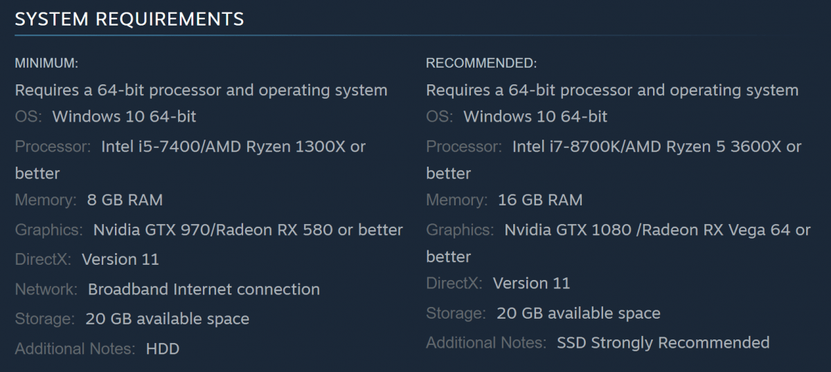831x372 pixels.
Task: Click the 8 GB RAM memory value
Action: click(125, 201)
